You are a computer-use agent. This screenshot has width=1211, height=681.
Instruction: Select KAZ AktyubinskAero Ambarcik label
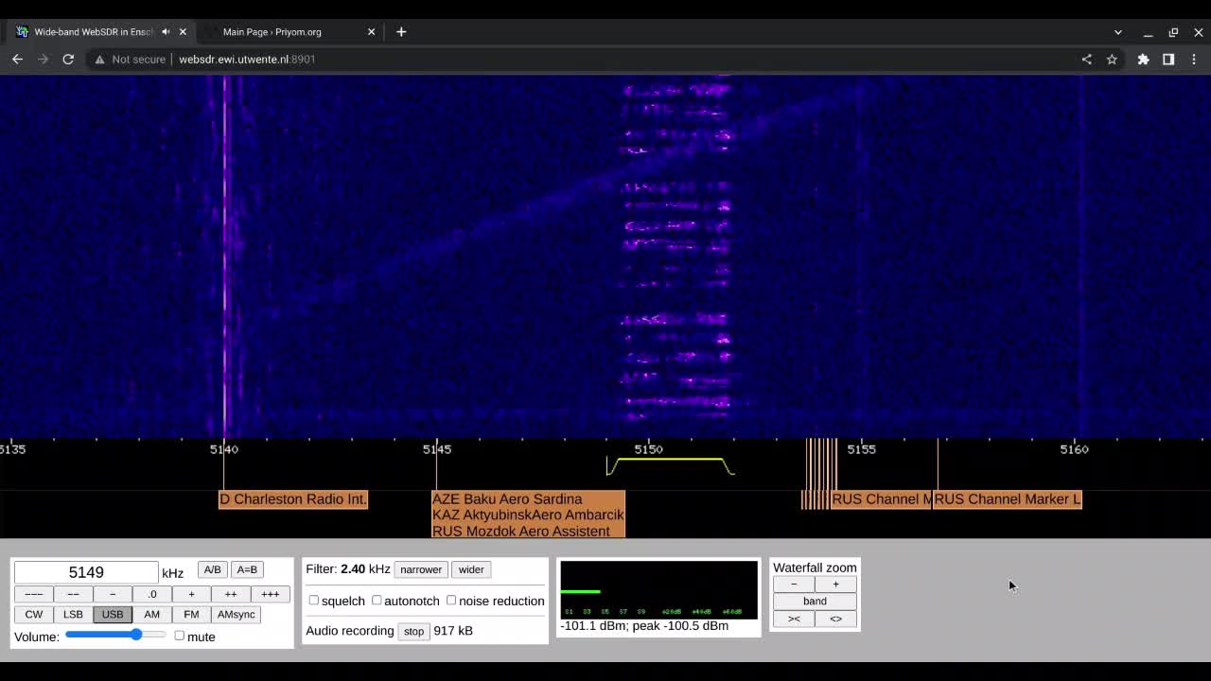click(x=528, y=515)
